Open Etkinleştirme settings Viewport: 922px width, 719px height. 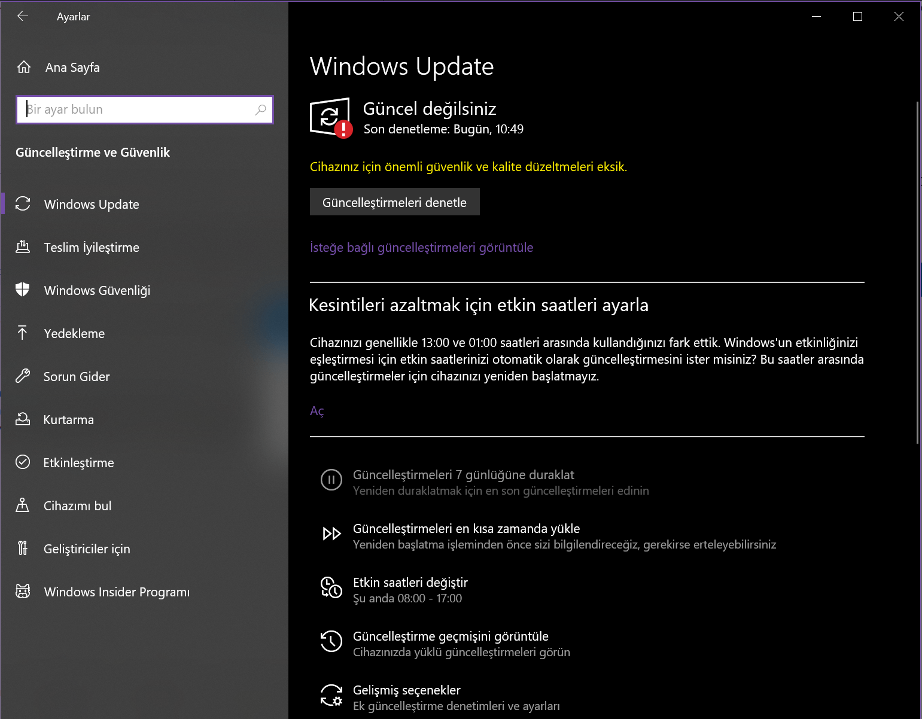coord(145,462)
